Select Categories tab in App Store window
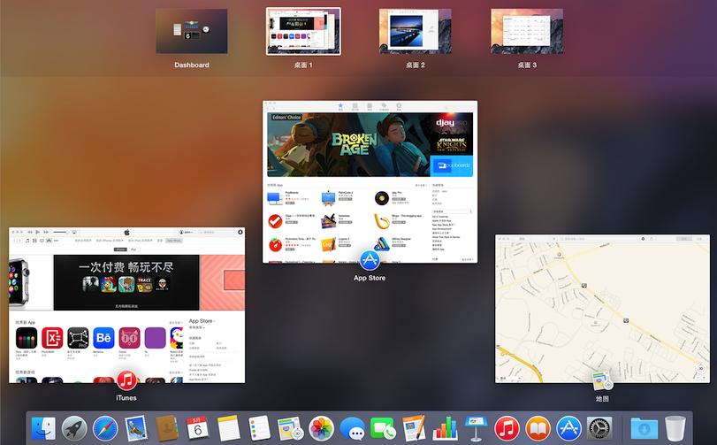The image size is (717, 445). click(369, 106)
